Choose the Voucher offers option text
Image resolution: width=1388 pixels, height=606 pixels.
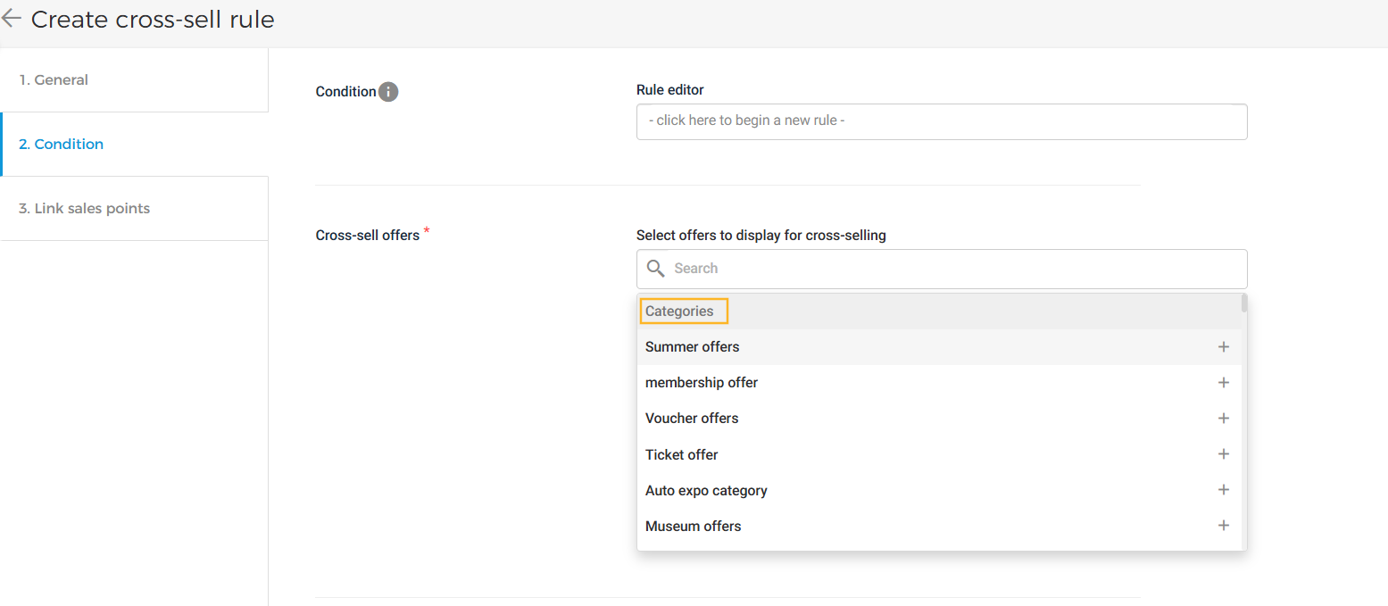coord(692,419)
